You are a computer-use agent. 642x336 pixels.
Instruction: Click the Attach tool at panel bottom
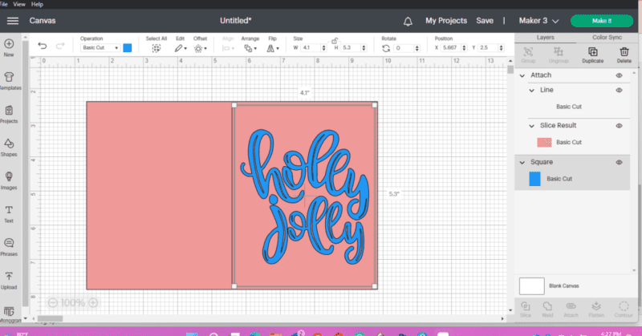[571, 310]
